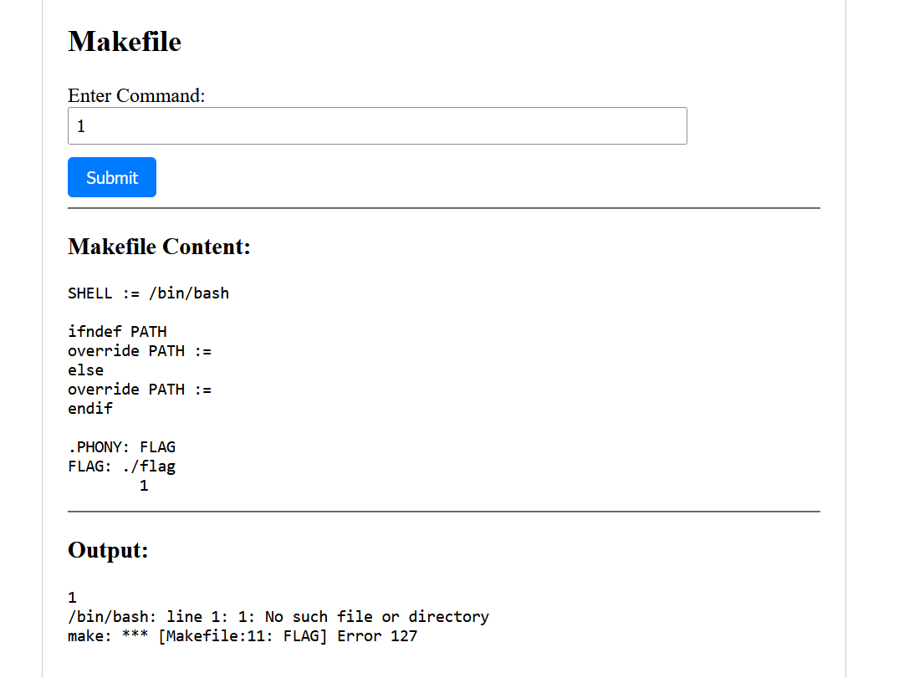Click the "FLAG: ./flag" target line
Screen dimensions: 904x678
point(121,466)
